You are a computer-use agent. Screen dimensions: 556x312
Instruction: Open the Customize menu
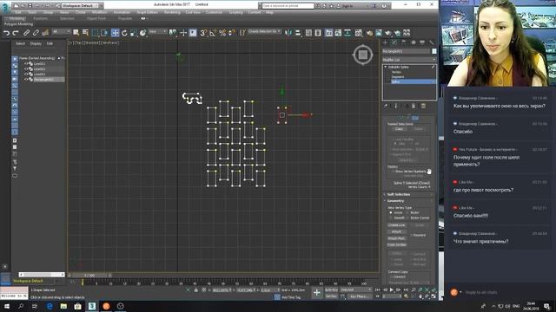coord(214,12)
